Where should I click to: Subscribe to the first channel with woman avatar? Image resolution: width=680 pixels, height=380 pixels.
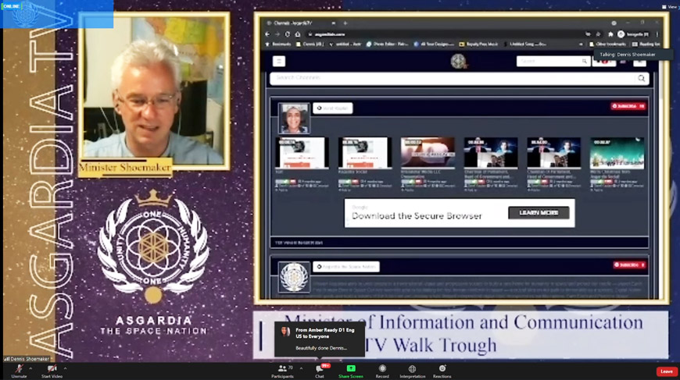[x=628, y=106]
